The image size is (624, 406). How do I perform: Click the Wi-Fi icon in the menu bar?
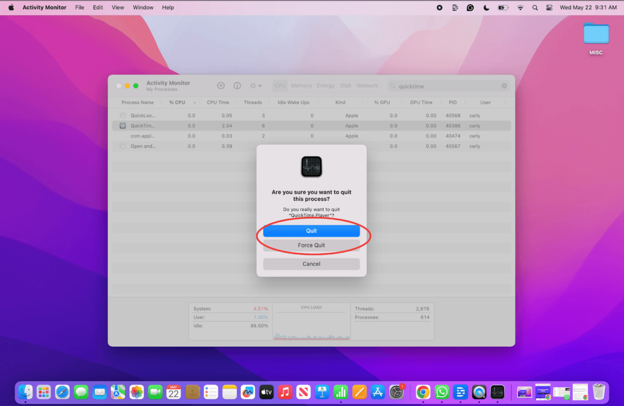(x=520, y=8)
